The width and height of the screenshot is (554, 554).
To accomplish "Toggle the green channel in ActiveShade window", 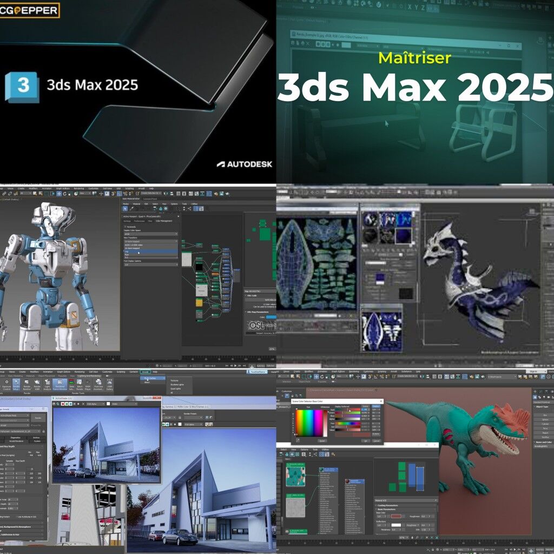I will point(67,404).
